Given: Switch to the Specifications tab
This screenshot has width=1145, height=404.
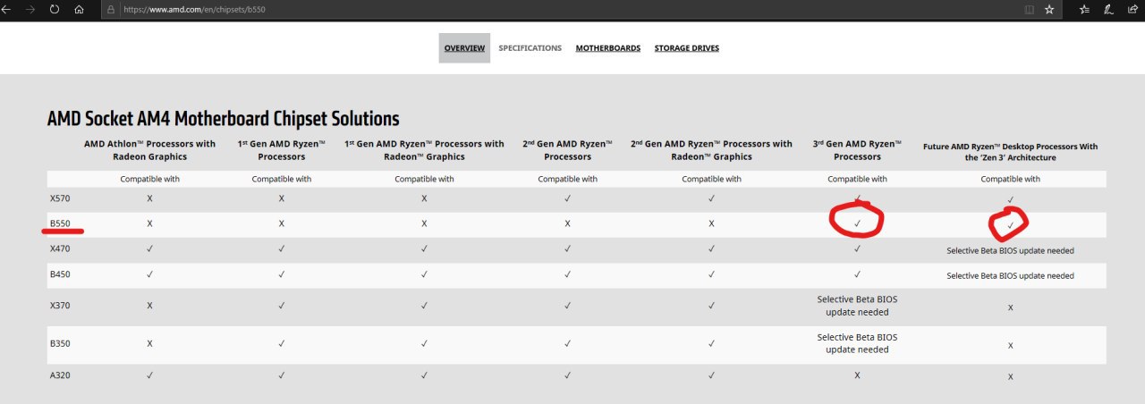Looking at the screenshot, I should [530, 48].
